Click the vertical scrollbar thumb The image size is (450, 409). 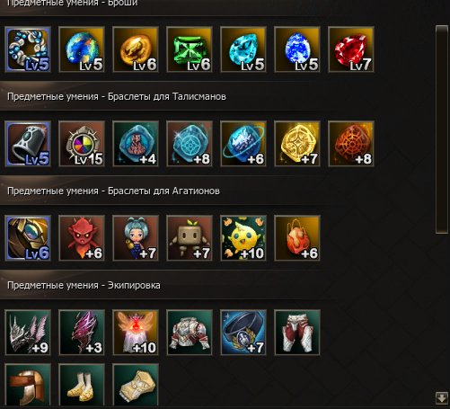click(x=442, y=129)
